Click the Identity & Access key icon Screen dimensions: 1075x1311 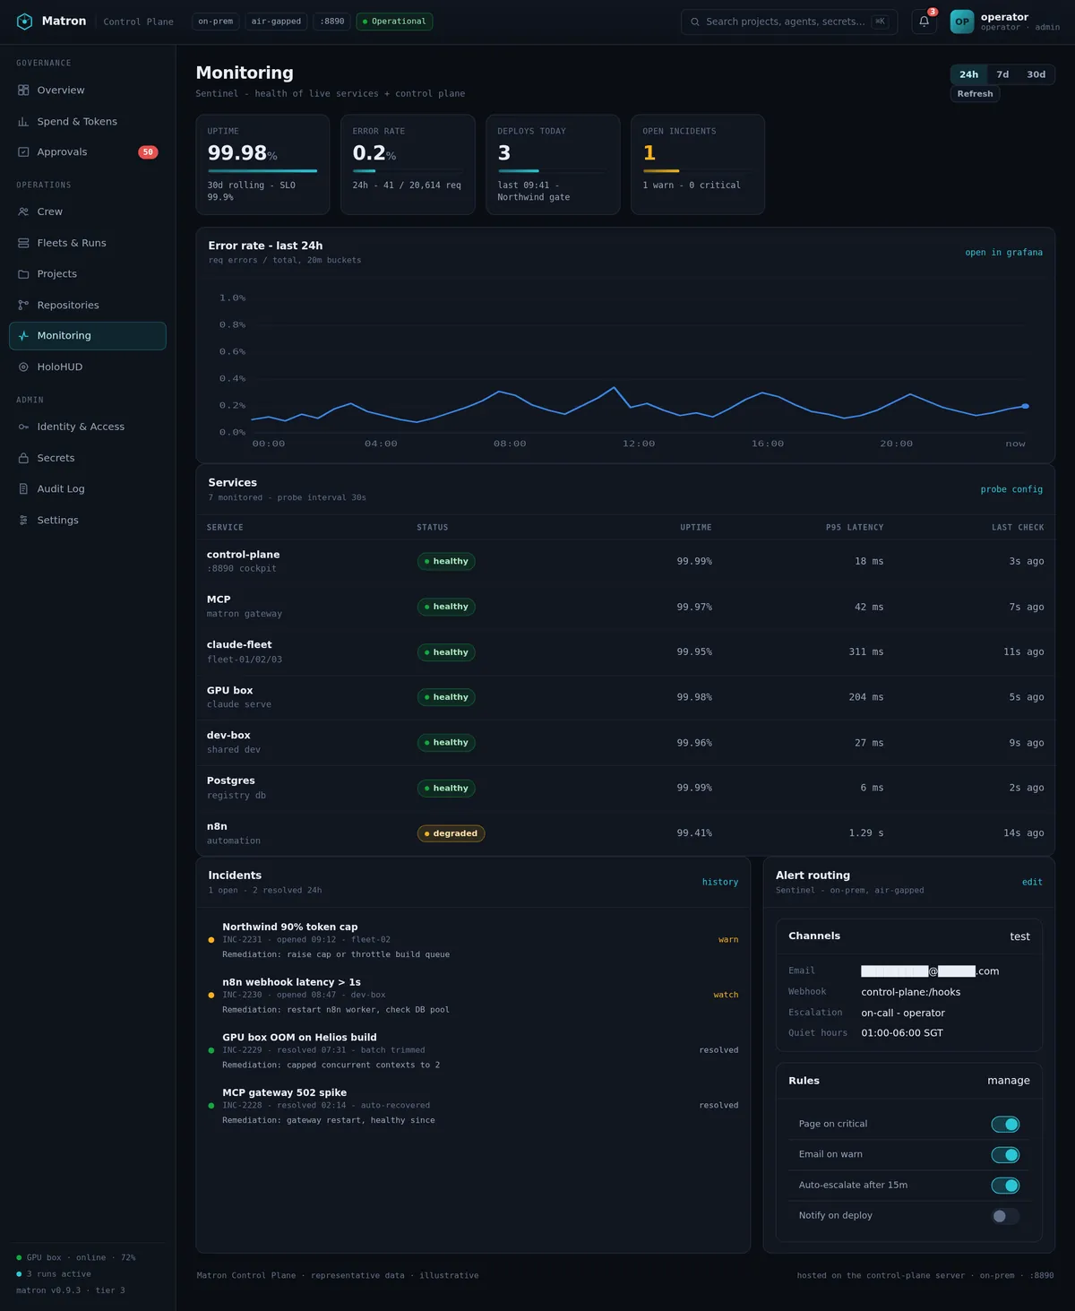click(x=23, y=427)
